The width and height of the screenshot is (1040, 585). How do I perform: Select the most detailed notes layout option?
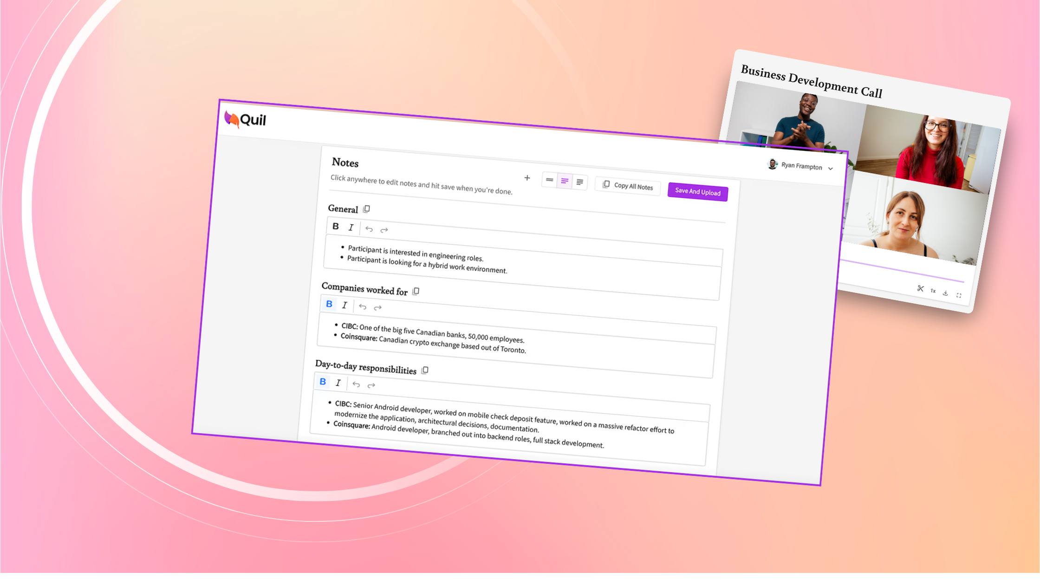click(x=580, y=182)
